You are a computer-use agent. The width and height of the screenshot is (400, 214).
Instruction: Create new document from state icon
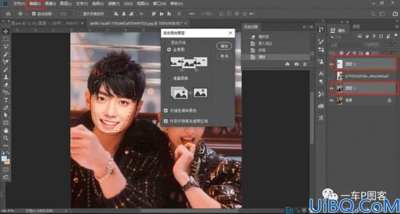(288, 64)
